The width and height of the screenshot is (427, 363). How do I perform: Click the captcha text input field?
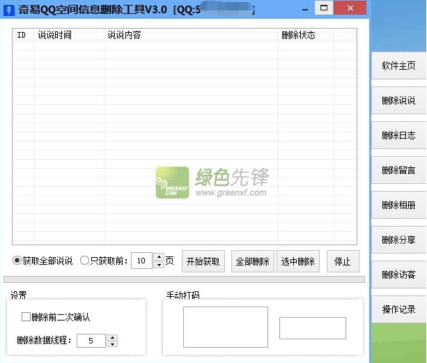click(x=313, y=328)
